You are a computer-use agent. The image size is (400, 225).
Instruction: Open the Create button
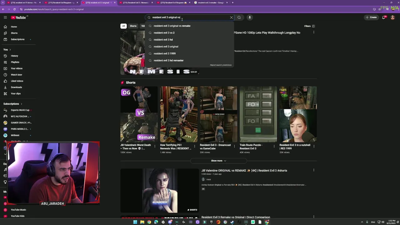coord(371,17)
